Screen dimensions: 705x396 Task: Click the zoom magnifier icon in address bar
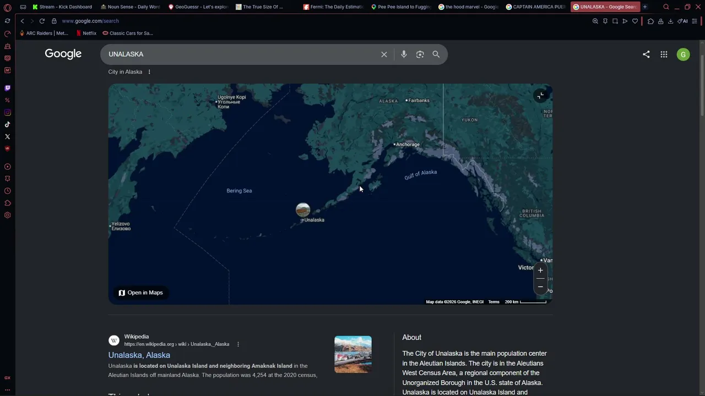pos(595,21)
